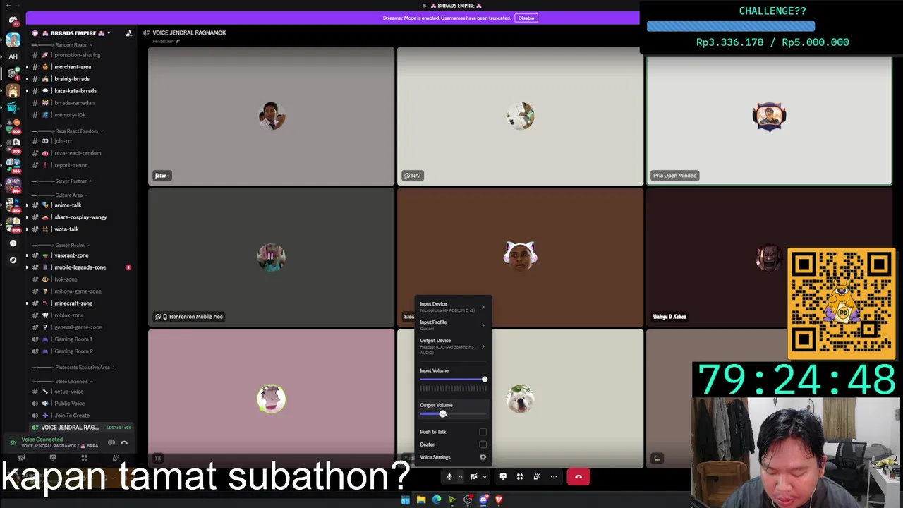This screenshot has width=903, height=508.
Task: Turn on camera in call controls
Action: click(x=473, y=477)
